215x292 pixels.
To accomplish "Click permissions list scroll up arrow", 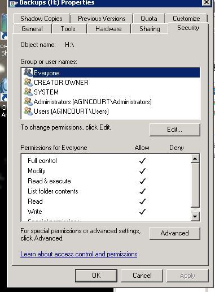I will click(195, 158).
